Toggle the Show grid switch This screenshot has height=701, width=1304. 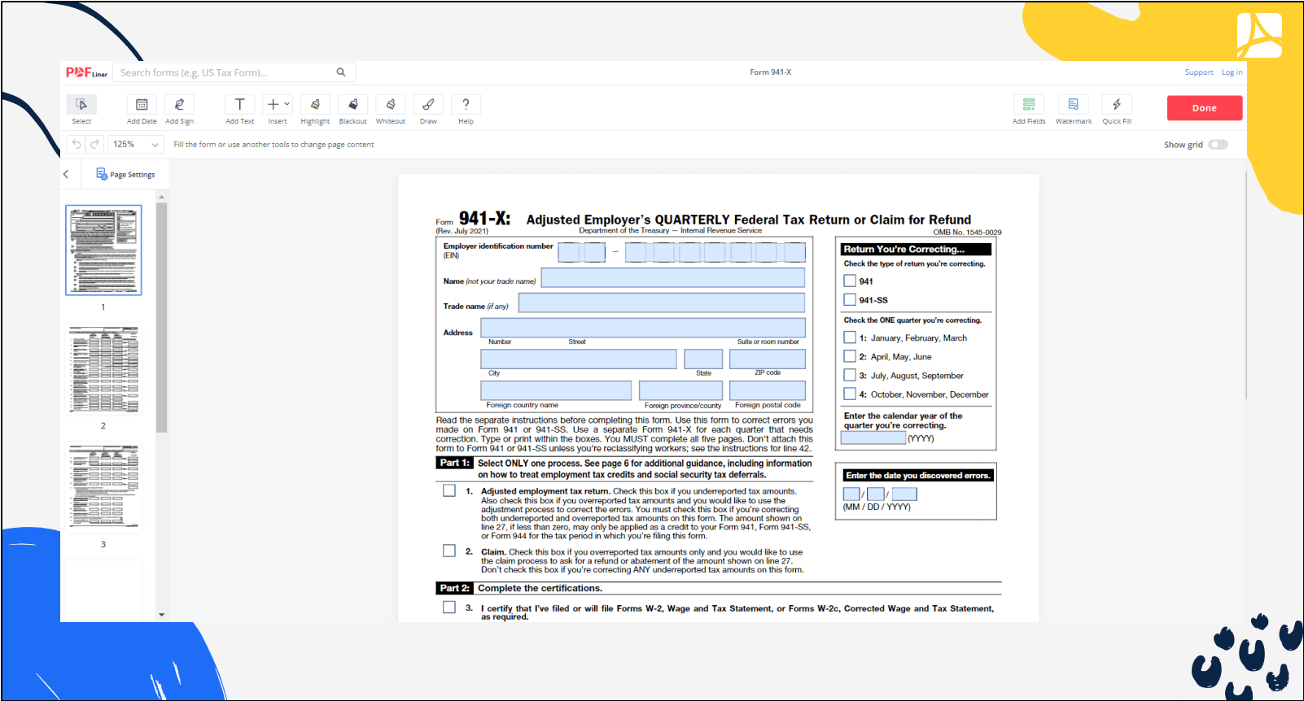click(1218, 145)
